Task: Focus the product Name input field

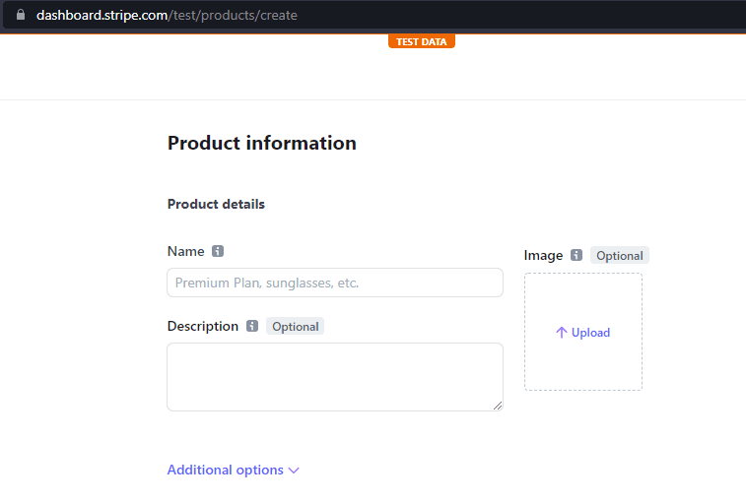Action: point(335,283)
